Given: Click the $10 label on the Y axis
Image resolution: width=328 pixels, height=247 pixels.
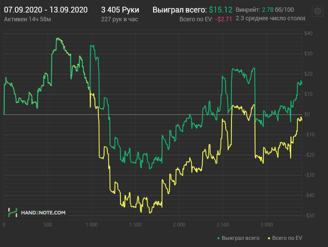Looking at the screenshot, I should (308, 94).
